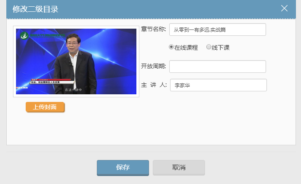Click into the empty 开放周期 field
Screen dimensions: 301x184
click(x=217, y=67)
